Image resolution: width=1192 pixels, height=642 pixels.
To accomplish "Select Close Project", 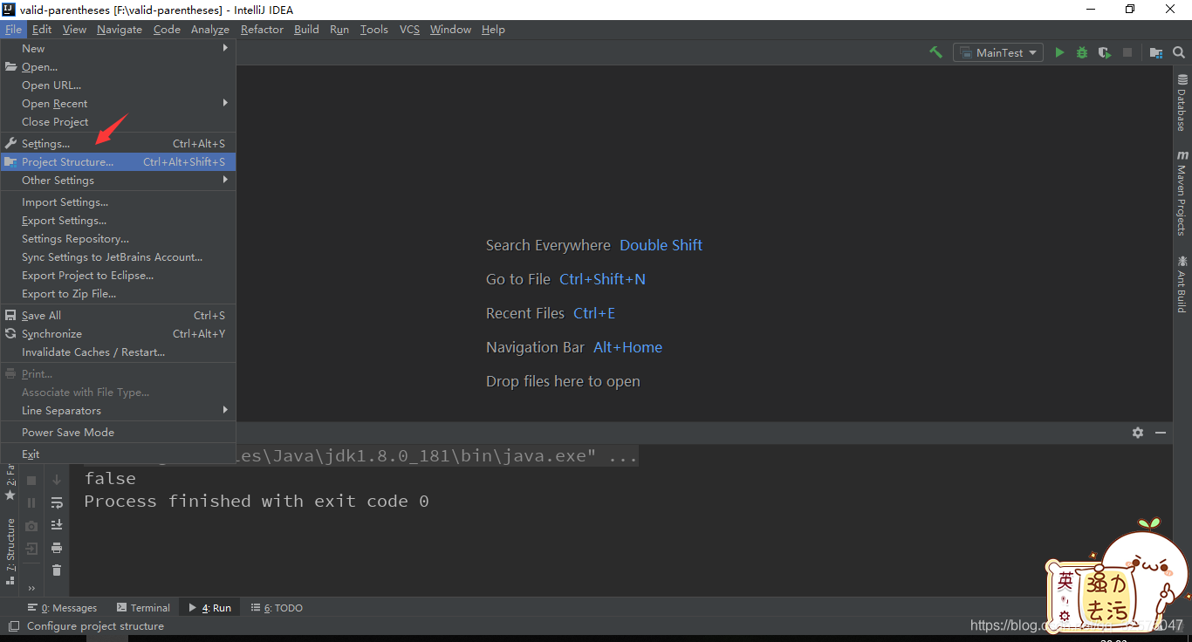I will point(118,122).
